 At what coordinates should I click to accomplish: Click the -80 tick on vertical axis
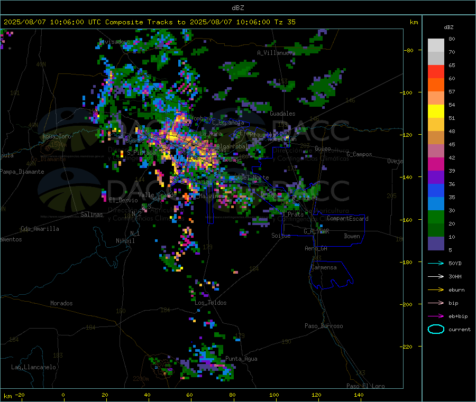(409, 50)
